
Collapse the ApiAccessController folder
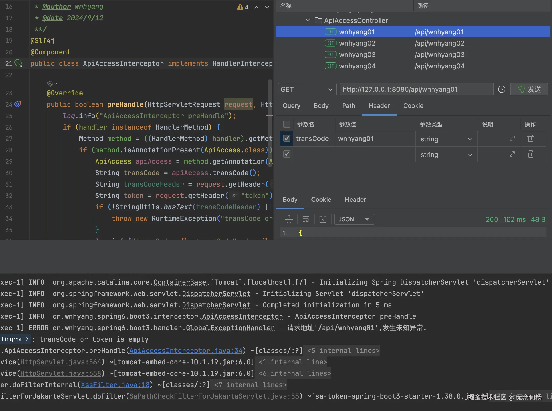[308, 20]
